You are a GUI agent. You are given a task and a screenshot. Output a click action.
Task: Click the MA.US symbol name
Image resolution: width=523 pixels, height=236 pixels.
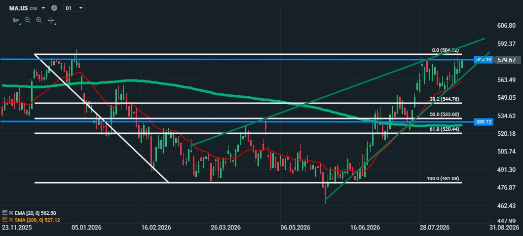(18, 8)
